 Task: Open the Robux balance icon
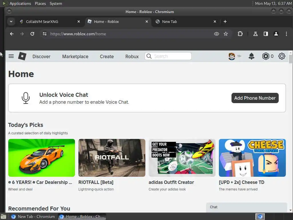[x=266, y=56]
